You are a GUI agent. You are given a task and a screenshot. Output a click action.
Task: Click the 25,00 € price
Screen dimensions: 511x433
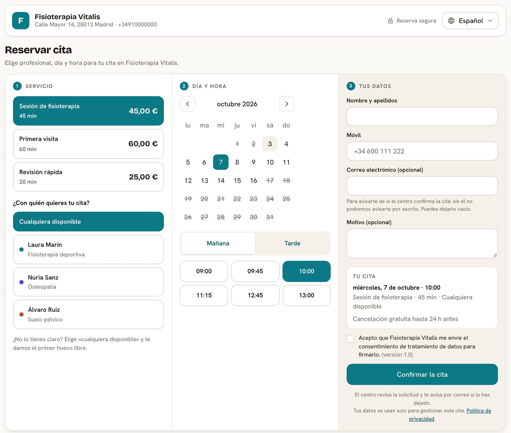point(143,177)
